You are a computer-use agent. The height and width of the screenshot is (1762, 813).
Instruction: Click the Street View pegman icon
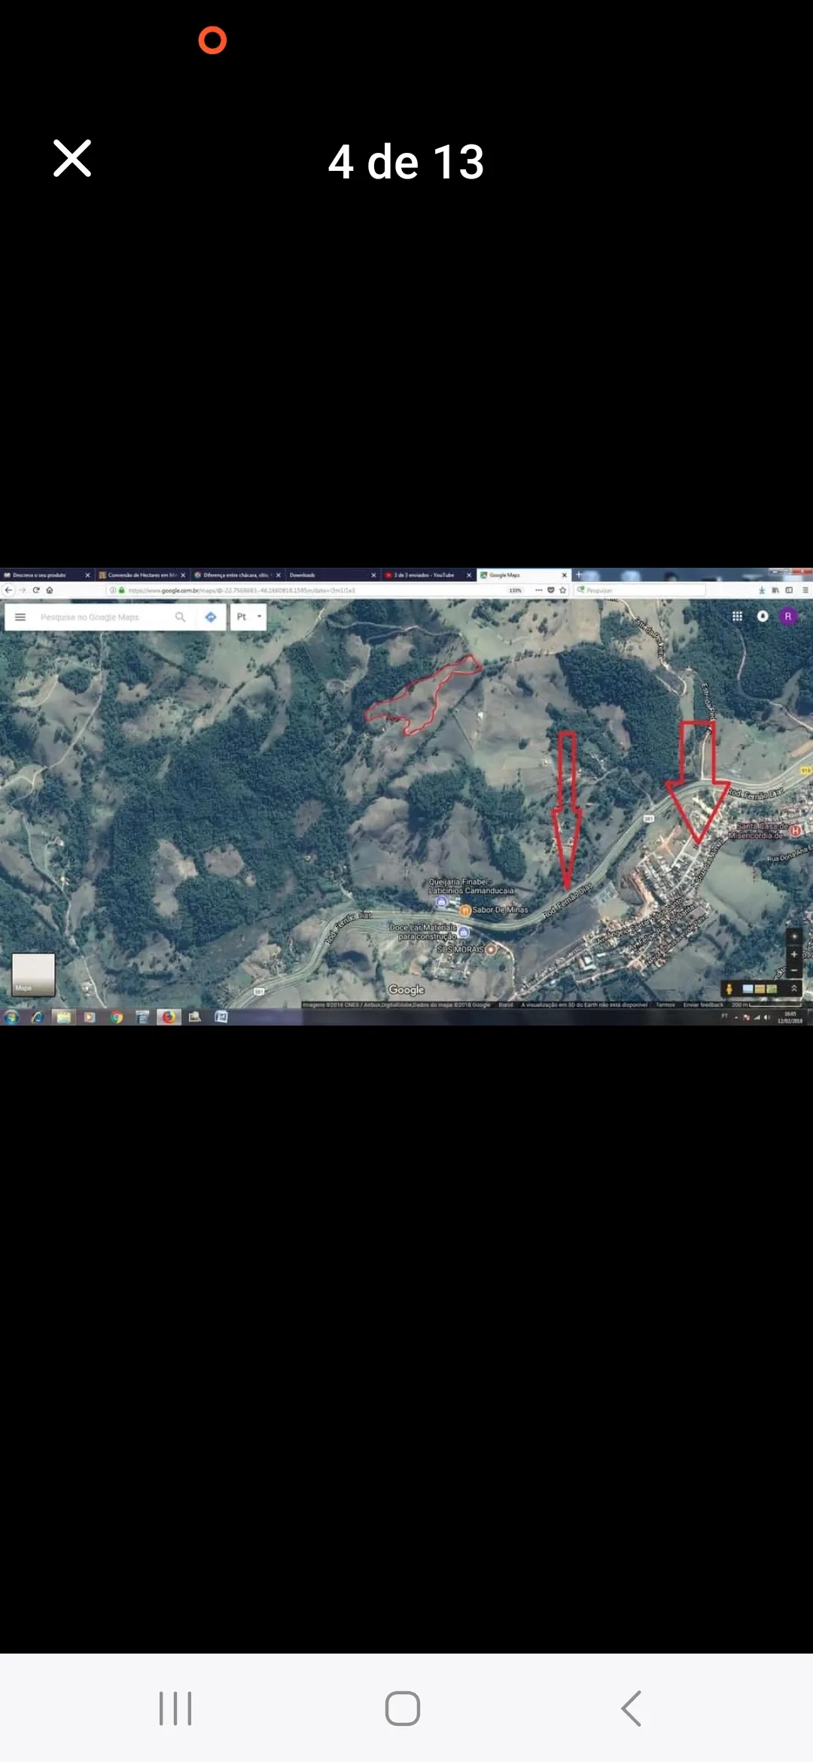coord(729,989)
